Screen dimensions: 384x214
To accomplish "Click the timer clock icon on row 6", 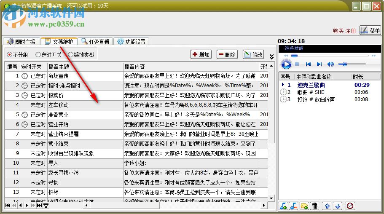I will [x=25, y=125].
